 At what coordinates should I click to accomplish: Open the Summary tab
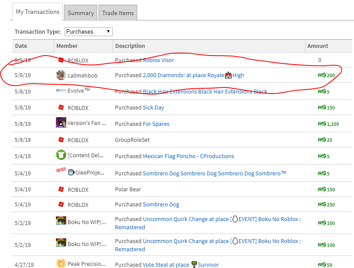(x=80, y=13)
